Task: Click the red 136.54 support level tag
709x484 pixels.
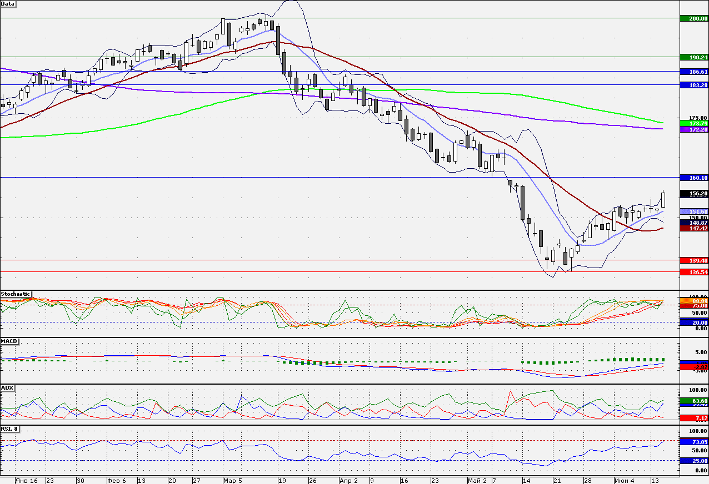Action: [x=695, y=272]
